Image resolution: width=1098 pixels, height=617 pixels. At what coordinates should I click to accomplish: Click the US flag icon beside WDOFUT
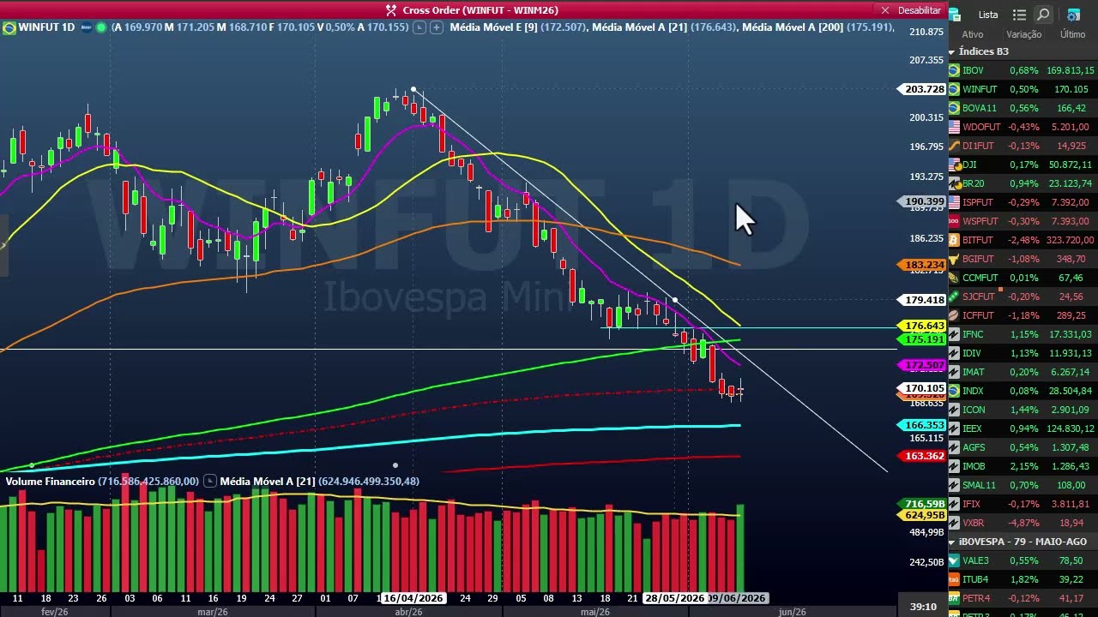[x=954, y=127]
